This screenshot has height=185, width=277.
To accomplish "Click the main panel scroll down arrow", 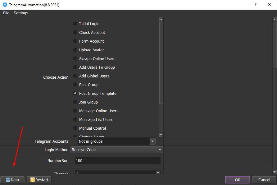I will click(x=275, y=172).
